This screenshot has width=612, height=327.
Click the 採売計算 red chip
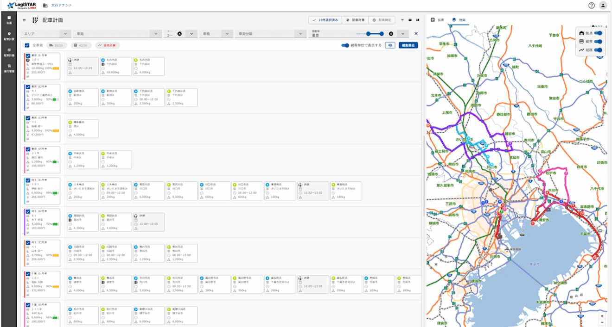pos(108,45)
